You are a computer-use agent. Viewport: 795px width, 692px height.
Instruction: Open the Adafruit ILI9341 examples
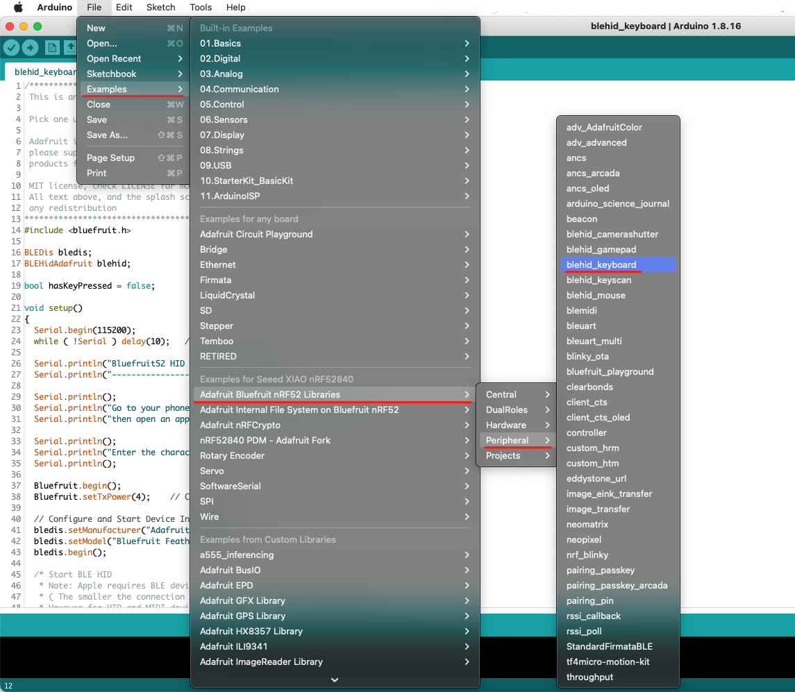click(335, 646)
